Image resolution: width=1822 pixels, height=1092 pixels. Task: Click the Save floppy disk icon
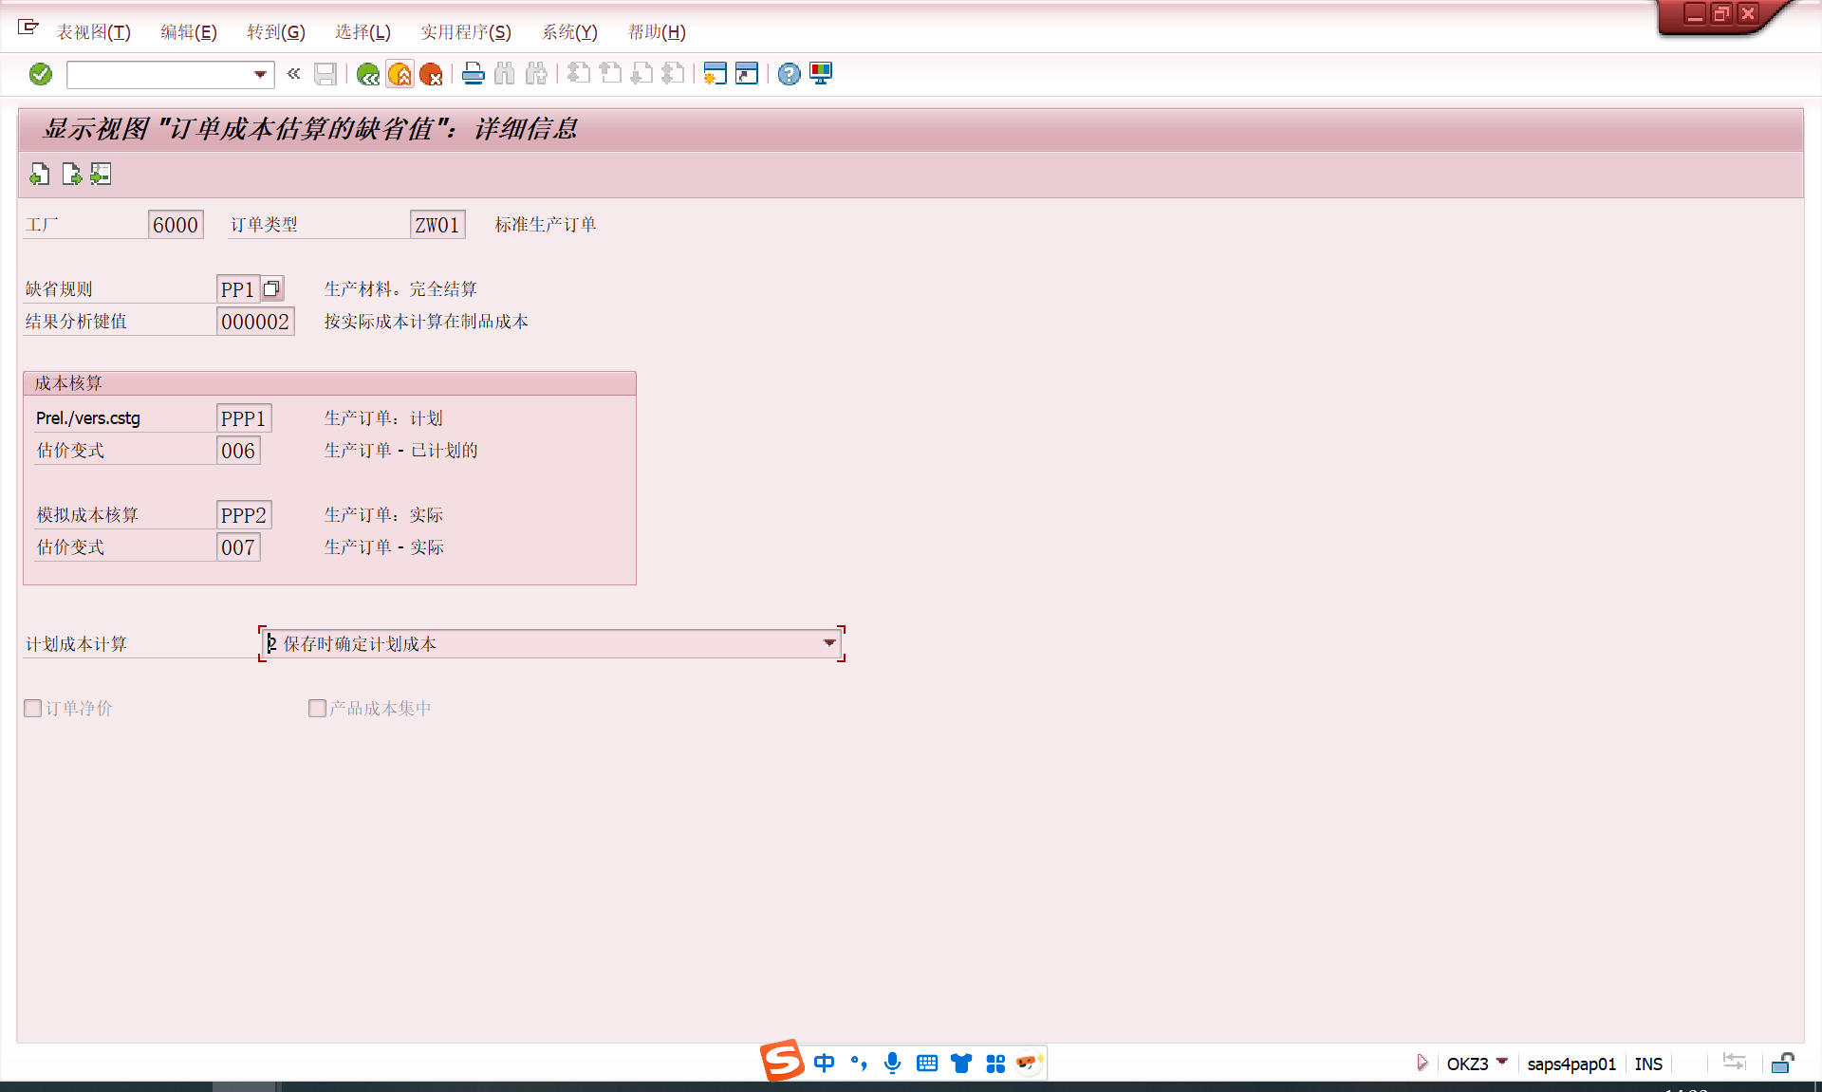point(325,74)
